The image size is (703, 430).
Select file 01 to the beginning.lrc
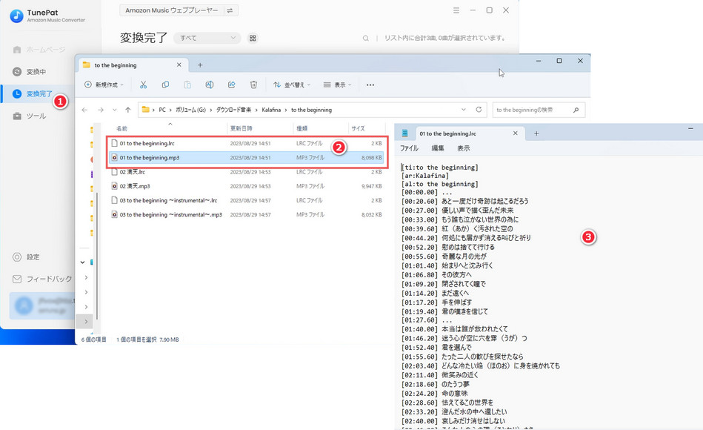point(247,143)
